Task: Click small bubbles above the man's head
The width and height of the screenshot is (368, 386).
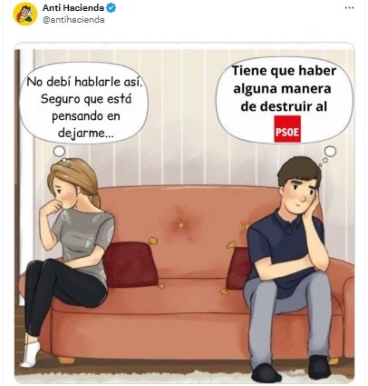Action: point(327,156)
